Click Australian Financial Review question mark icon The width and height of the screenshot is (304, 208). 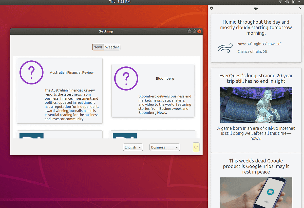(x=31, y=72)
